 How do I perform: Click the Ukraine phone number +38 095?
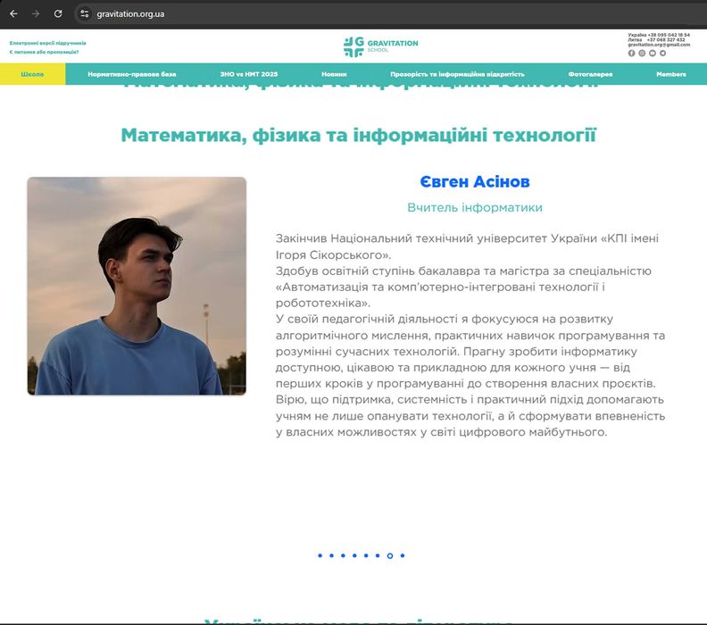tap(669, 35)
